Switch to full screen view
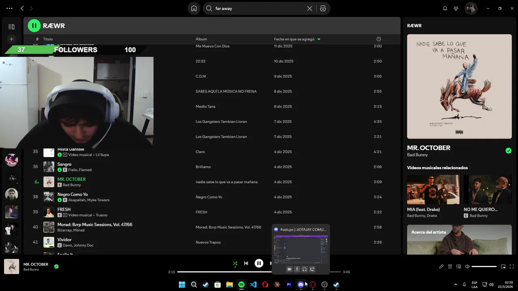The image size is (518, 291). [x=512, y=266]
